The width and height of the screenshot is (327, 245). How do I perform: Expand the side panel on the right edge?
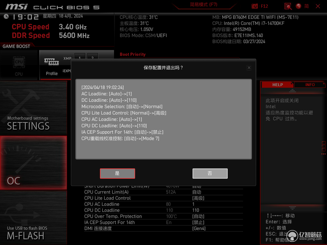324,148
